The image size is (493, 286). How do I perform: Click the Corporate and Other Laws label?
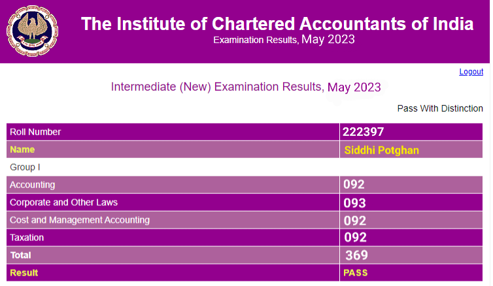63,202
